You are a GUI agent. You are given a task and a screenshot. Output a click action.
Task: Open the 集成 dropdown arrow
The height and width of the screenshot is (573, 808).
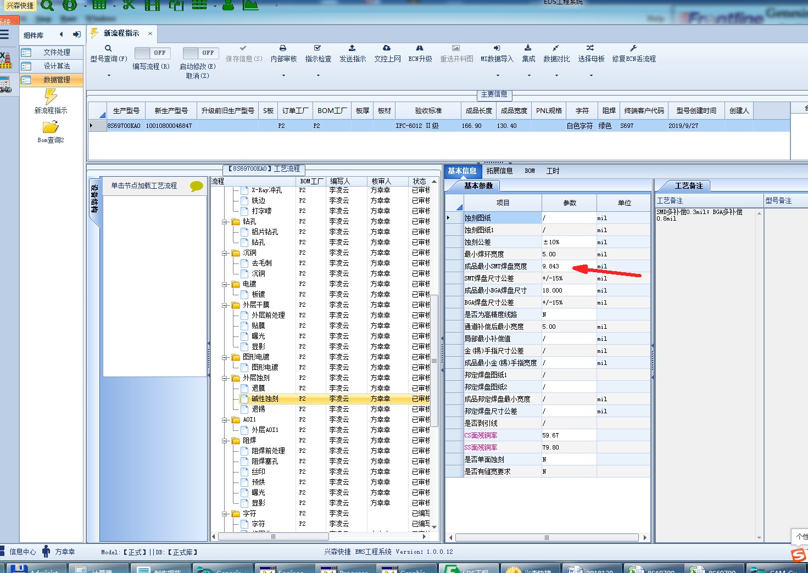coord(529,75)
